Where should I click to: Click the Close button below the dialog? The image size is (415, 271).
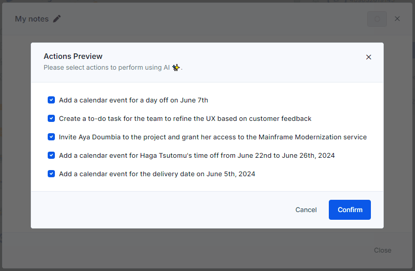tap(383, 250)
